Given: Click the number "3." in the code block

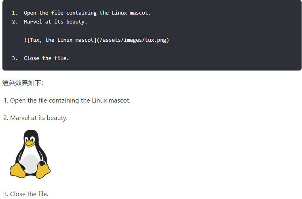Looking at the screenshot, I should tap(15, 58).
